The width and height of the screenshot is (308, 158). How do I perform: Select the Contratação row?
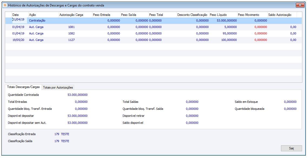pos(37,21)
